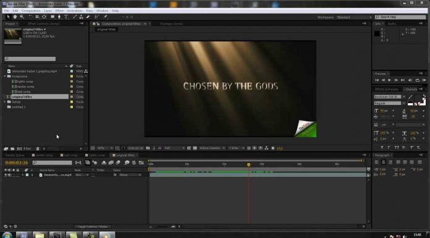430x238 pixels.
Task: Enable Frame Blending for the composition
Action: coord(111,163)
